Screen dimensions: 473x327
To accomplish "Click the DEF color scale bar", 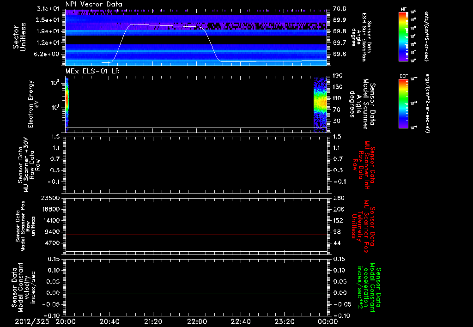I will pos(402,103).
